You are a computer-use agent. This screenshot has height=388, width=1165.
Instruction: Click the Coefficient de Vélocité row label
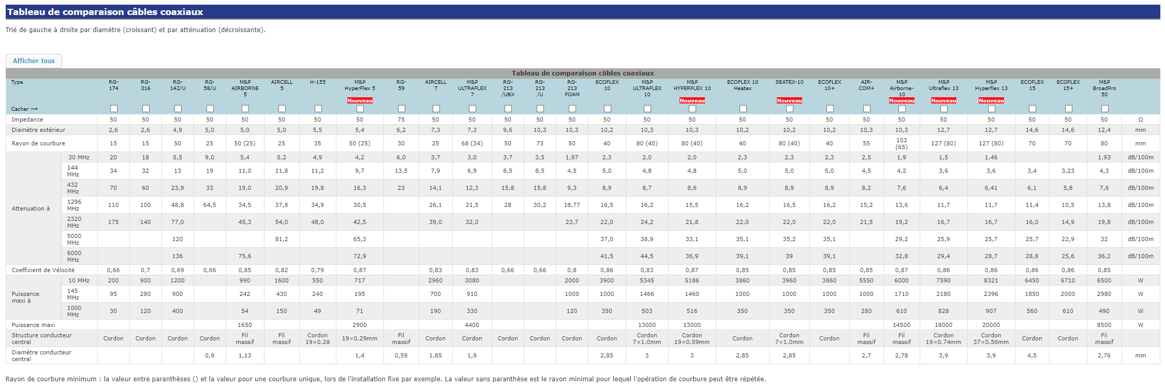tap(43, 270)
